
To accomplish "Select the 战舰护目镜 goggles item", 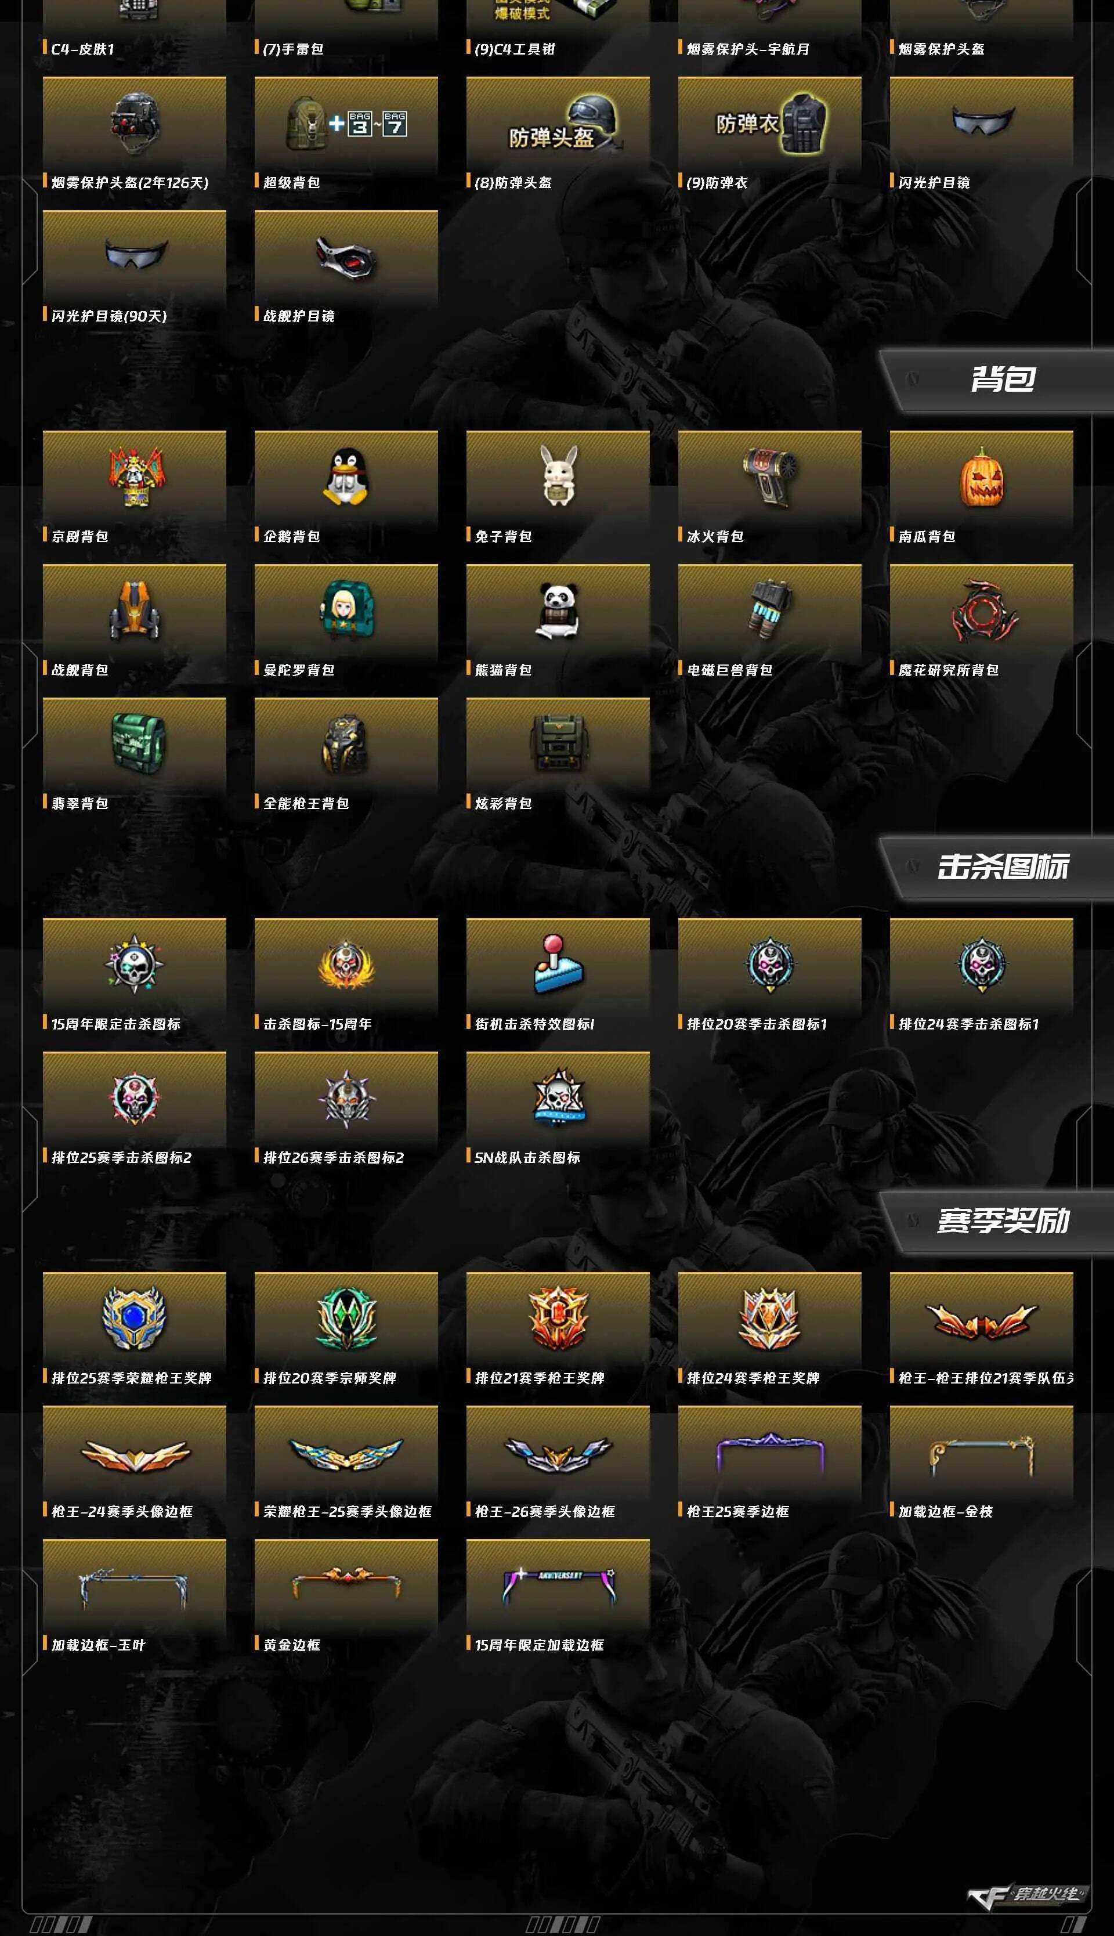I will (346, 267).
